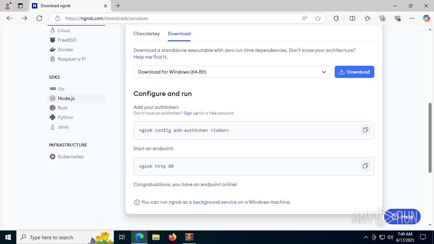Screen dimensions: 434x244
Task: Click the Rust gear icon
Action: pyautogui.click(x=53, y=108)
